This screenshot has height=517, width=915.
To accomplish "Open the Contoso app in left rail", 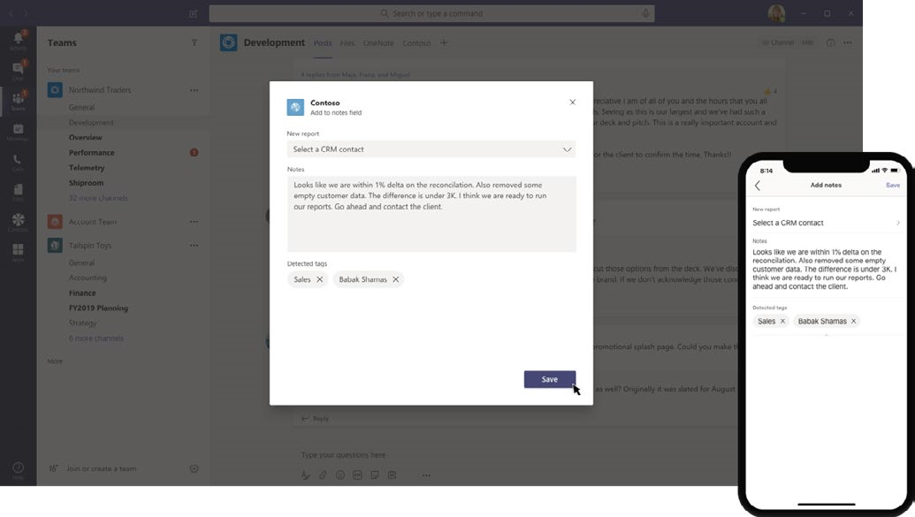I will (x=18, y=222).
